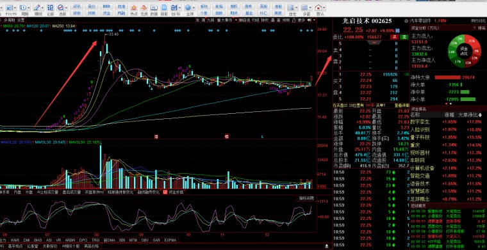This screenshot has height=250, width=487.
Task: Click the download arrow icon at bottom
Action: [x=326, y=246]
